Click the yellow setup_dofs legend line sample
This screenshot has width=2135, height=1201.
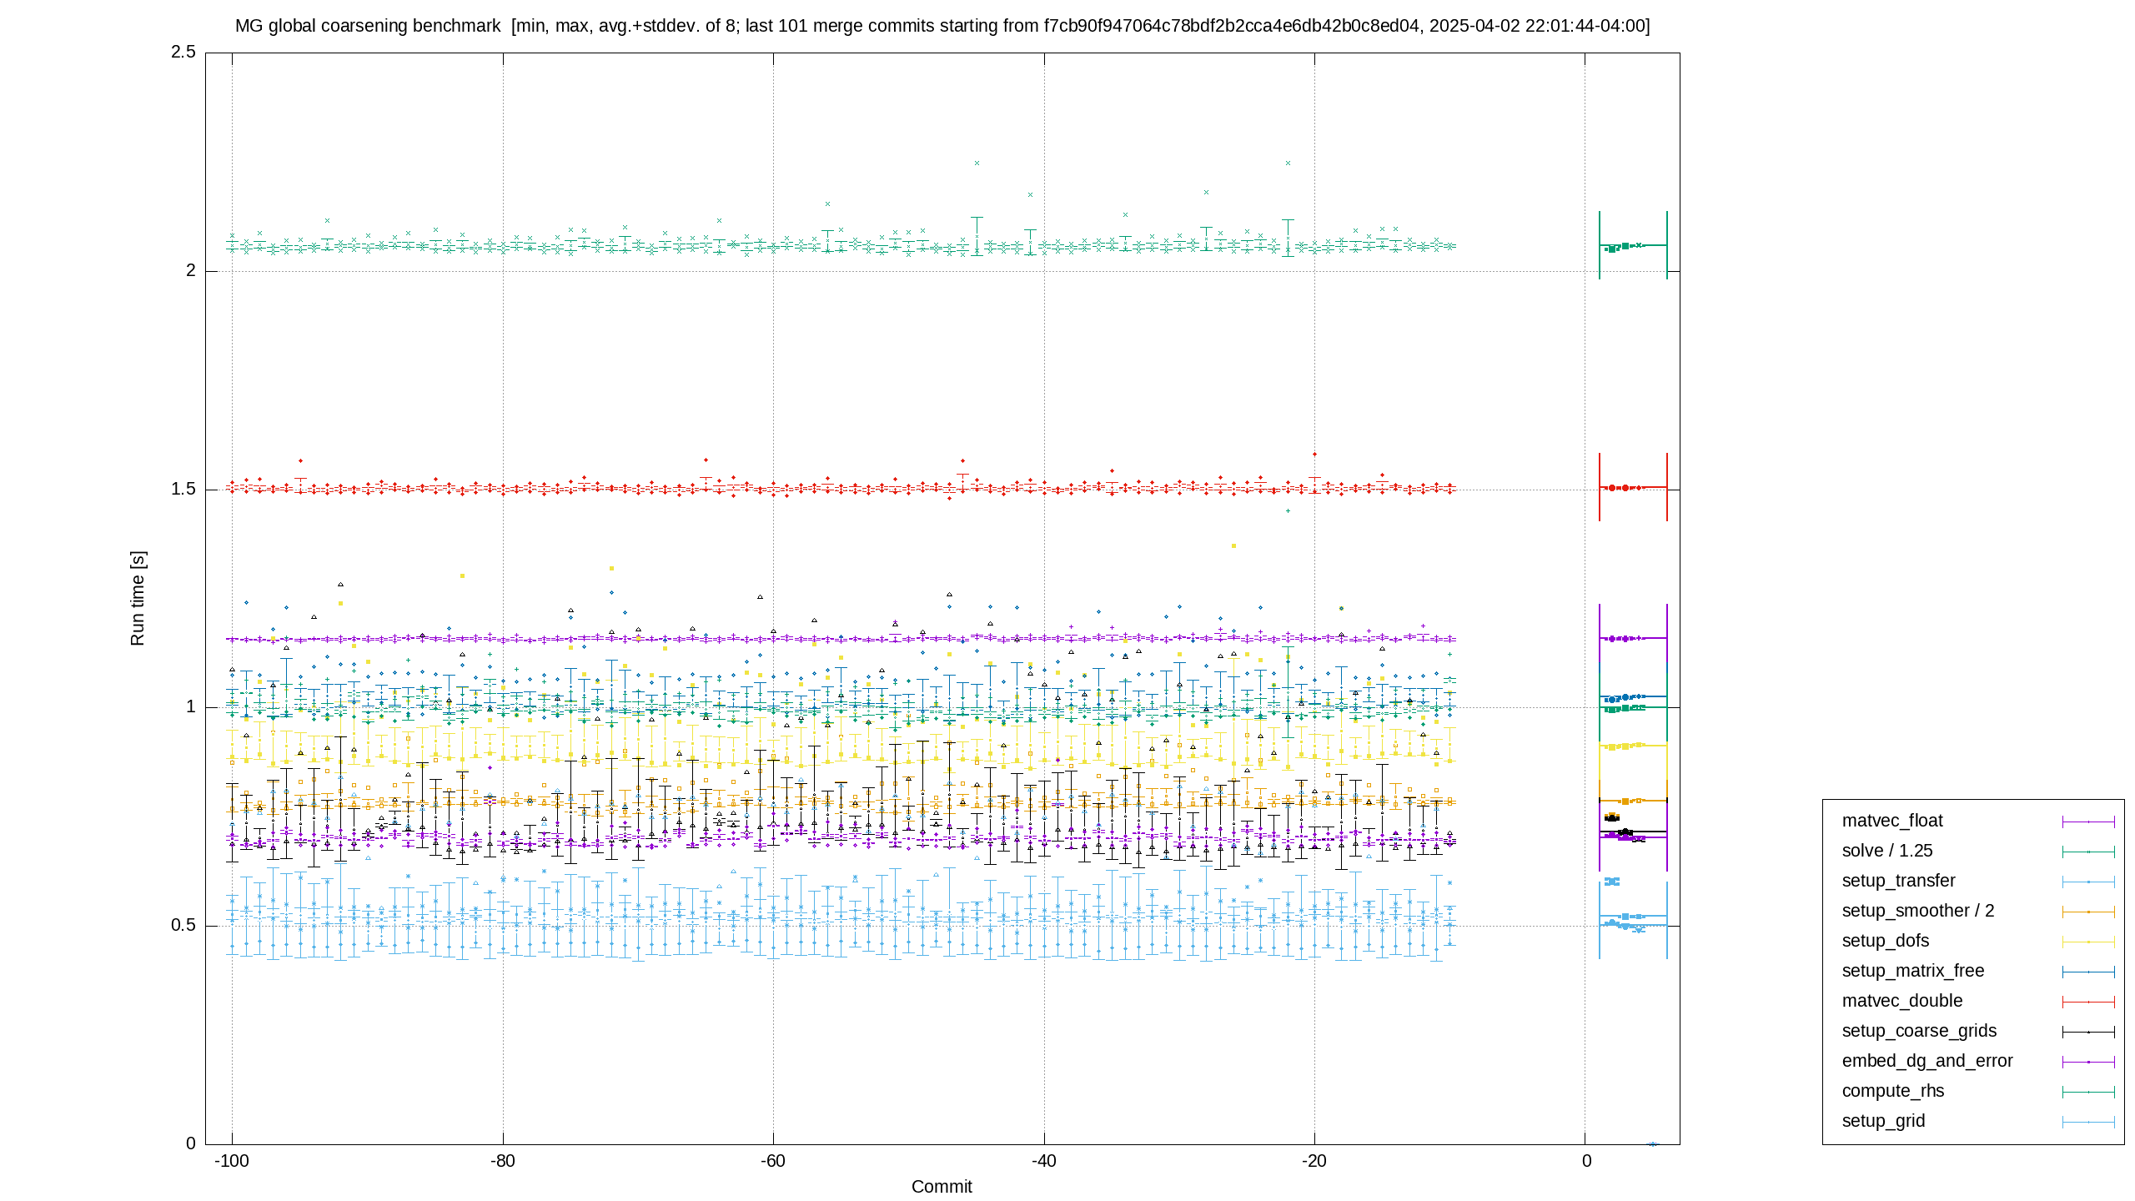2088,942
